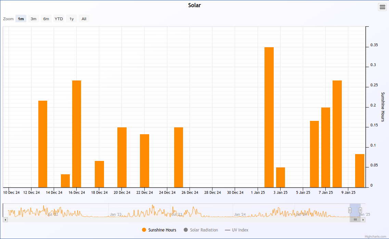Viewport: 389px width, 239px height.
Task: Click the left navigator range handle
Action: [x=350, y=210]
